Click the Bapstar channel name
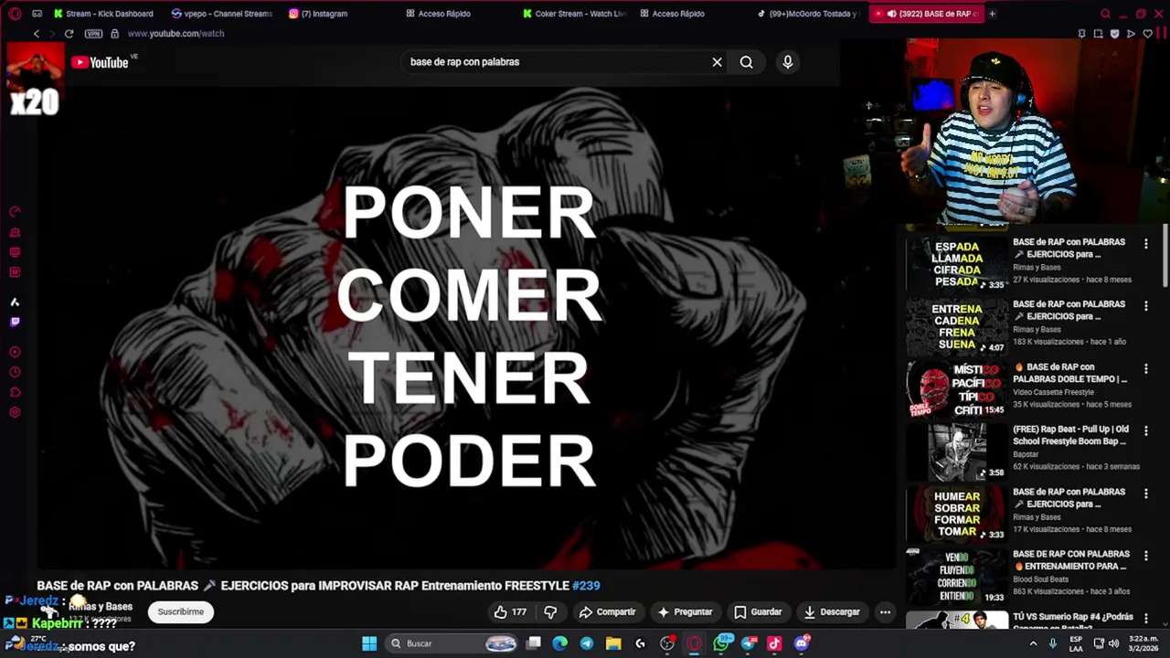The height and width of the screenshot is (658, 1170). point(1026,454)
